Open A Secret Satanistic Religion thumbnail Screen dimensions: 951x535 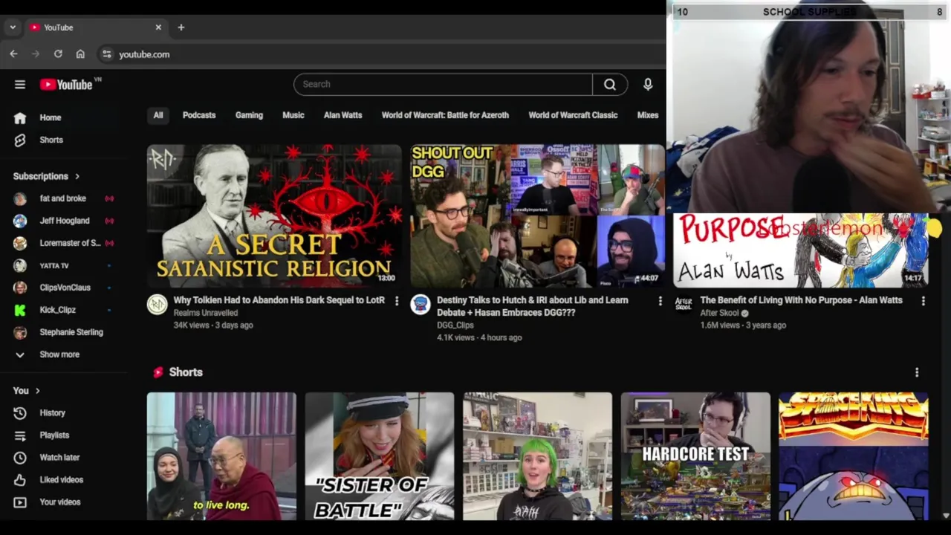coord(274,215)
